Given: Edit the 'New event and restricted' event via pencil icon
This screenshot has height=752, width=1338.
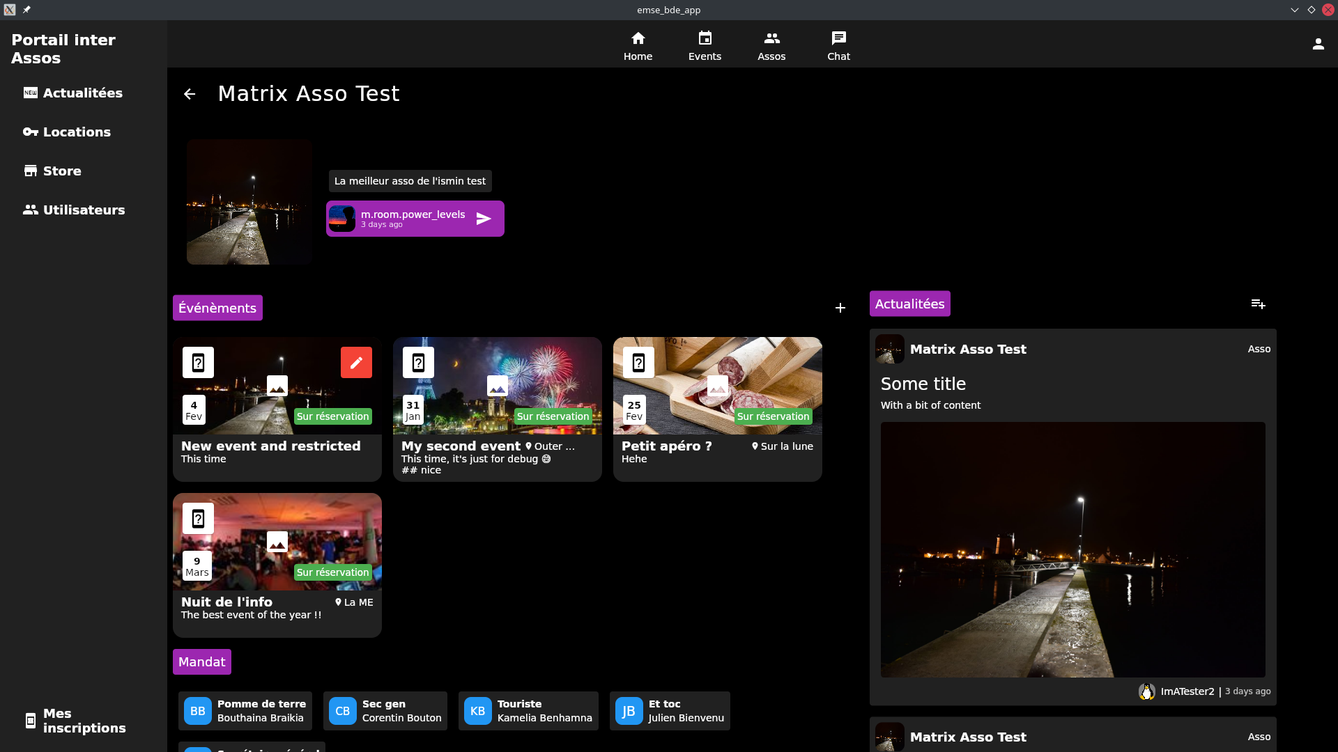Looking at the screenshot, I should pos(356,362).
